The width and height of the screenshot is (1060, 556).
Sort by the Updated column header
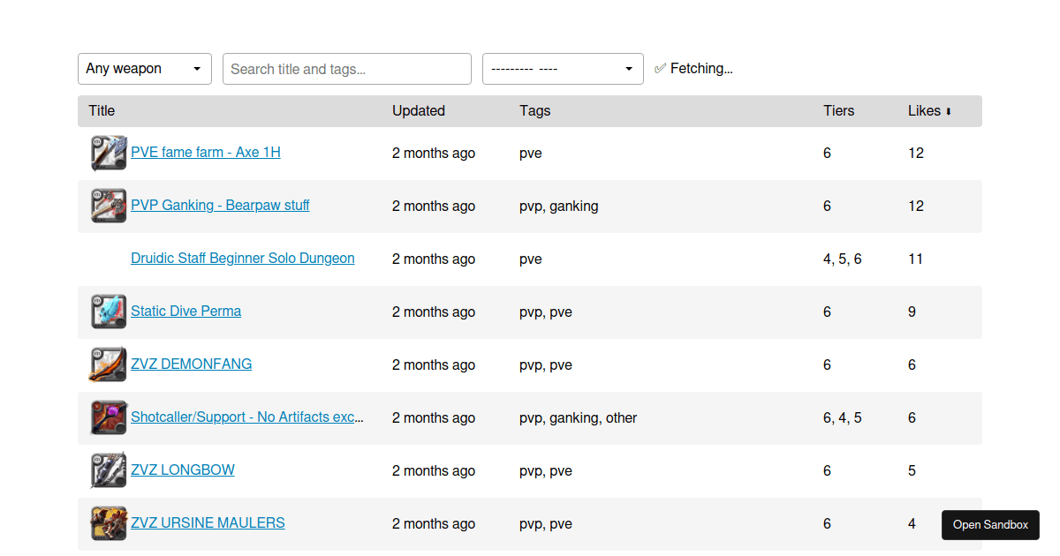418,111
